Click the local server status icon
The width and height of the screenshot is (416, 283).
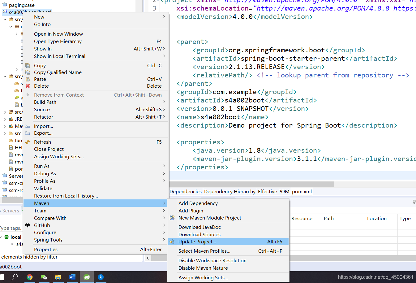tap(6, 237)
